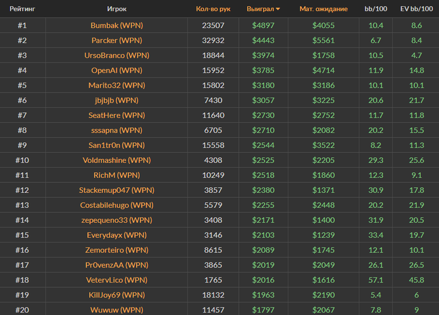Click the Мат. ожидание column header

pyautogui.click(x=323, y=9)
